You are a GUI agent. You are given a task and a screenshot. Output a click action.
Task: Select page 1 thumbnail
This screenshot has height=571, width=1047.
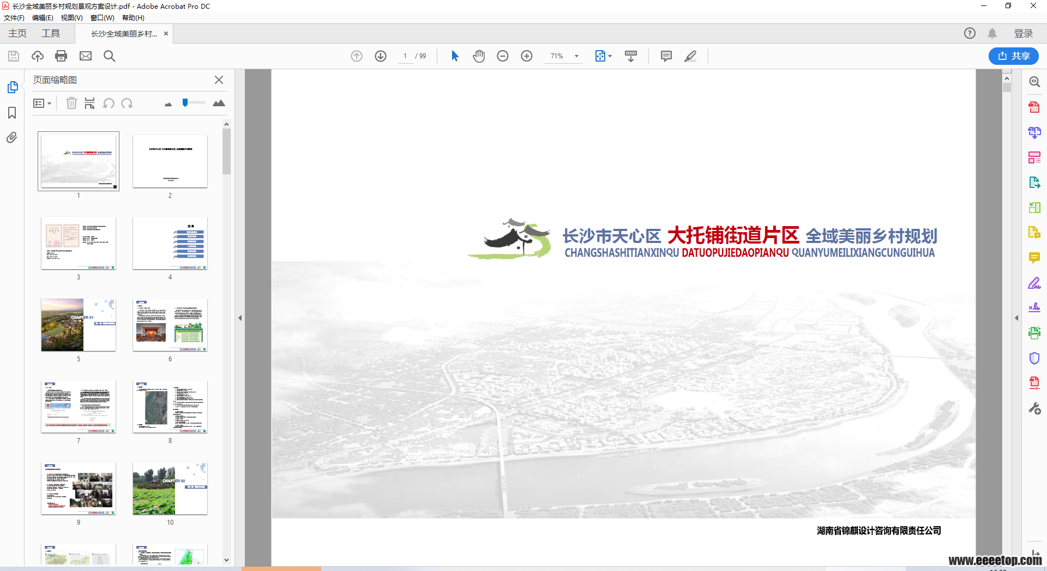(x=79, y=161)
